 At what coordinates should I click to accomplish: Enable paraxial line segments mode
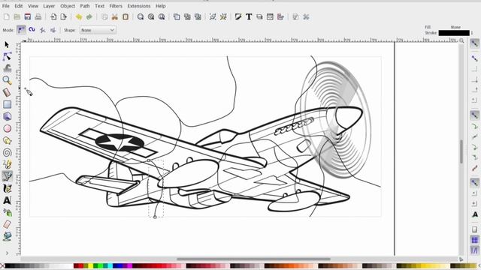(53, 30)
